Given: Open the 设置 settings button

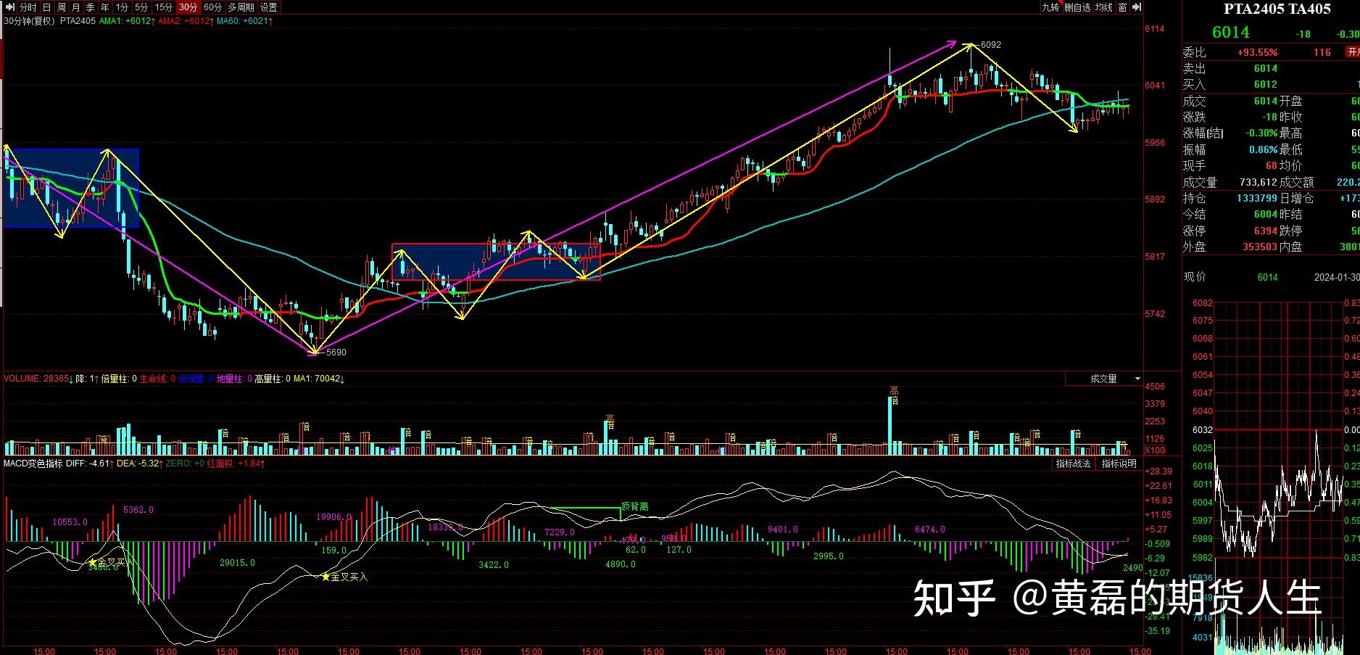Looking at the screenshot, I should (269, 7).
